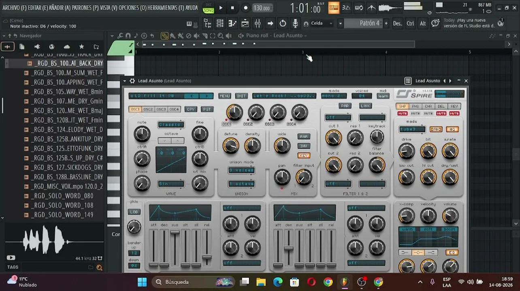Click the tempo field showing 130
The height and width of the screenshot is (291, 520).
262,8
